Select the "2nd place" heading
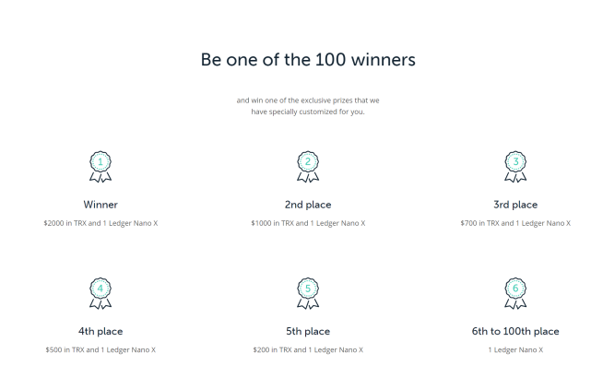This screenshot has height=389, width=603. [308, 205]
